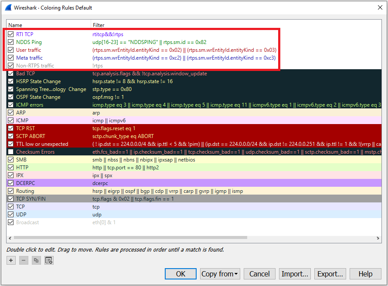Open the Copy from dropdown
388x286 pixels.
(x=220, y=274)
